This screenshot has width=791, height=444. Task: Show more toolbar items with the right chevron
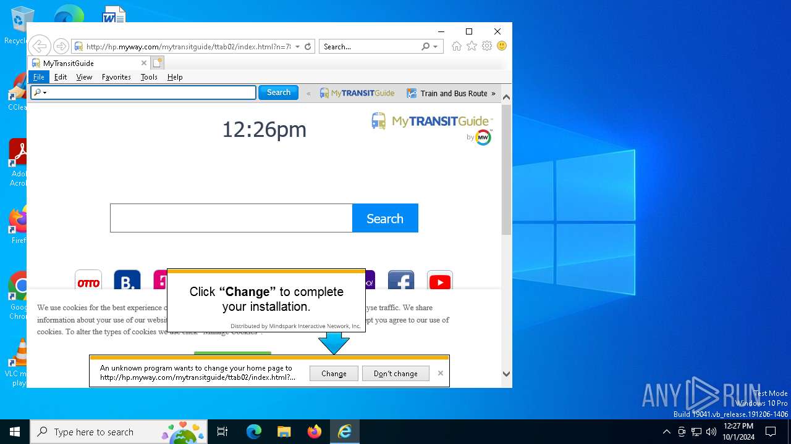pos(493,93)
